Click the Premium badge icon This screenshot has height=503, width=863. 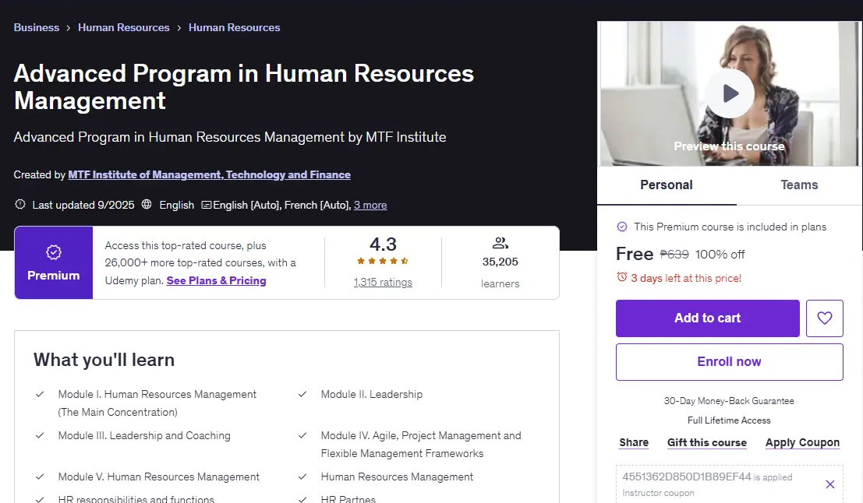click(53, 252)
